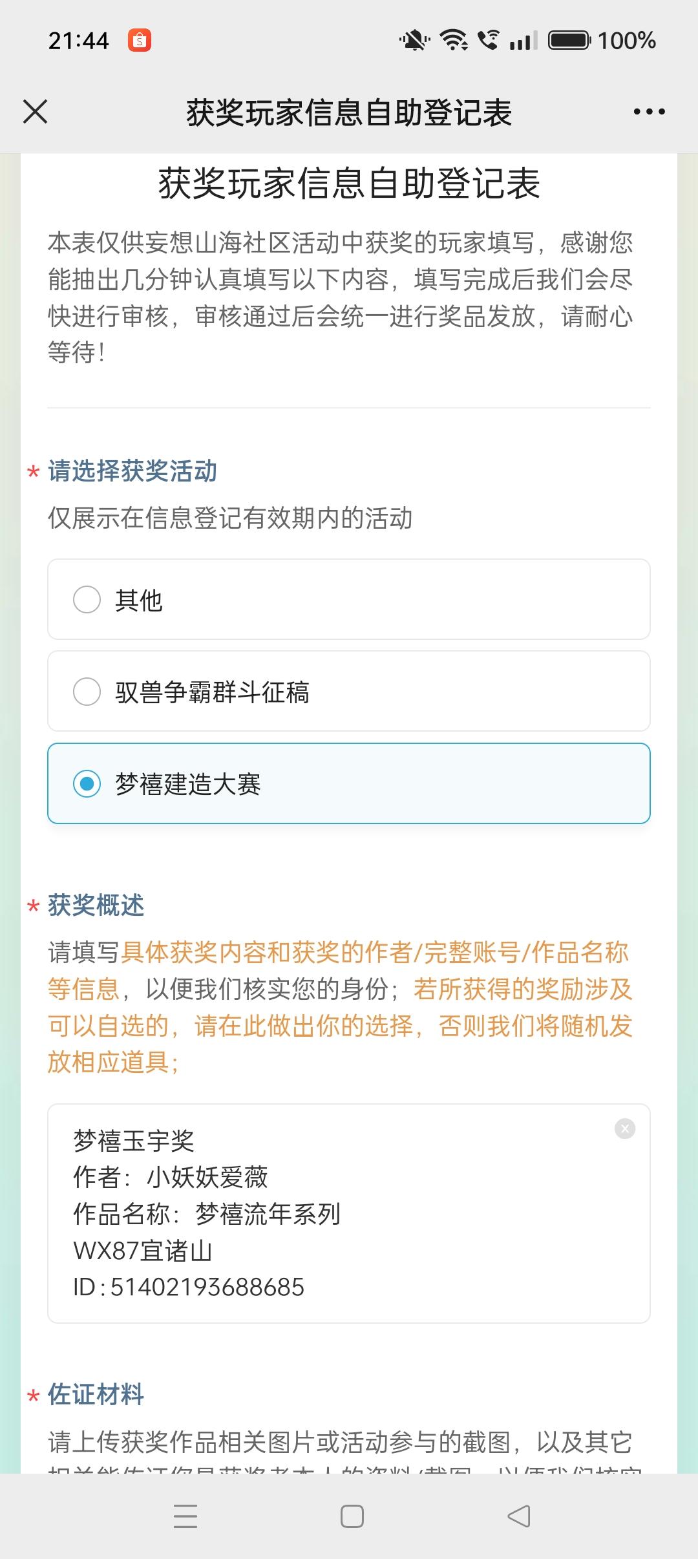Tap the 佐证材料 section heading
This screenshot has height=1559, width=698.
(96, 1394)
